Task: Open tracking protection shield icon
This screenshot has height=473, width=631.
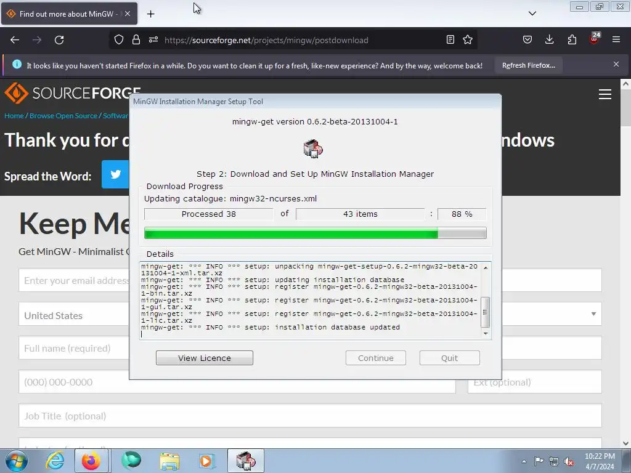Action: click(119, 40)
